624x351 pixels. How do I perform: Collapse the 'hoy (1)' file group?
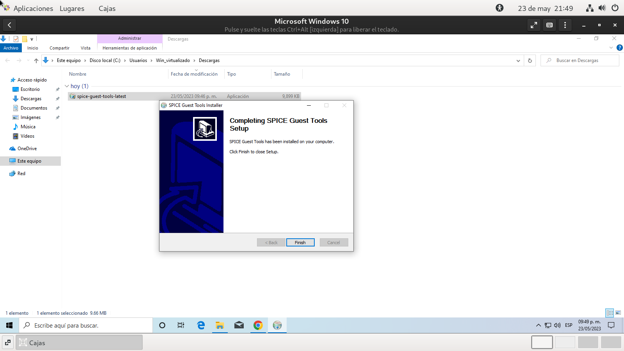click(x=67, y=86)
